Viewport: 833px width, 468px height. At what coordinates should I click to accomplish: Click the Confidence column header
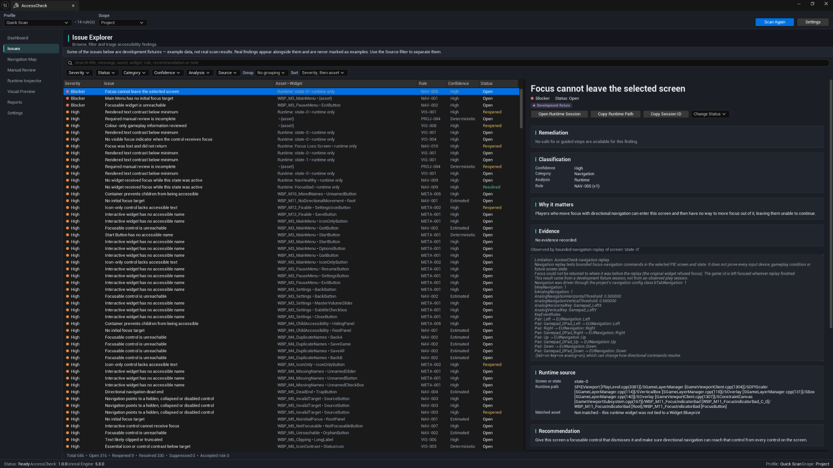click(462, 84)
